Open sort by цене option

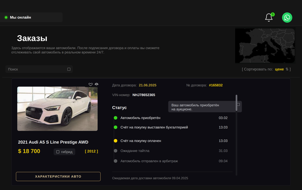coord(279,69)
